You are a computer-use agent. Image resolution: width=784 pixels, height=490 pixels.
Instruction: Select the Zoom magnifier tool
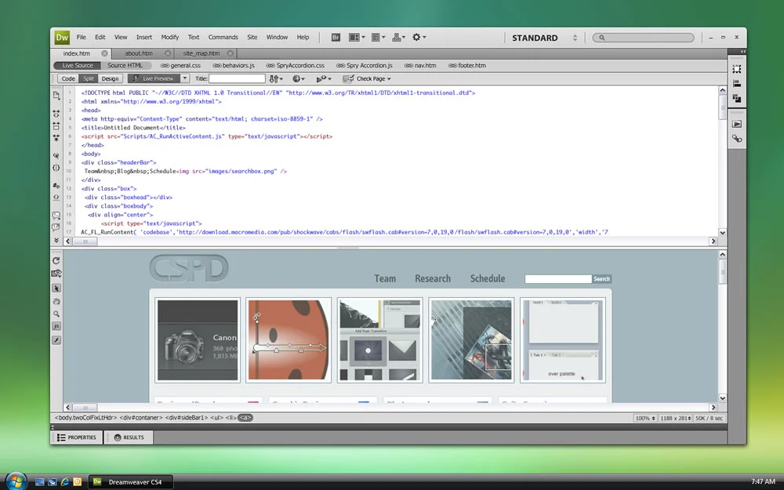click(56, 314)
